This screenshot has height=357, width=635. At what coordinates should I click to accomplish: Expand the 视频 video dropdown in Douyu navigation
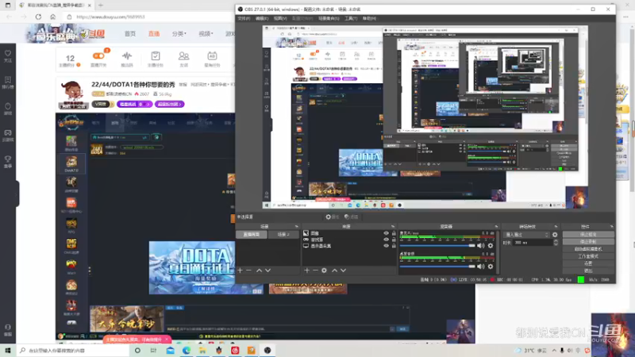pyautogui.click(x=206, y=33)
